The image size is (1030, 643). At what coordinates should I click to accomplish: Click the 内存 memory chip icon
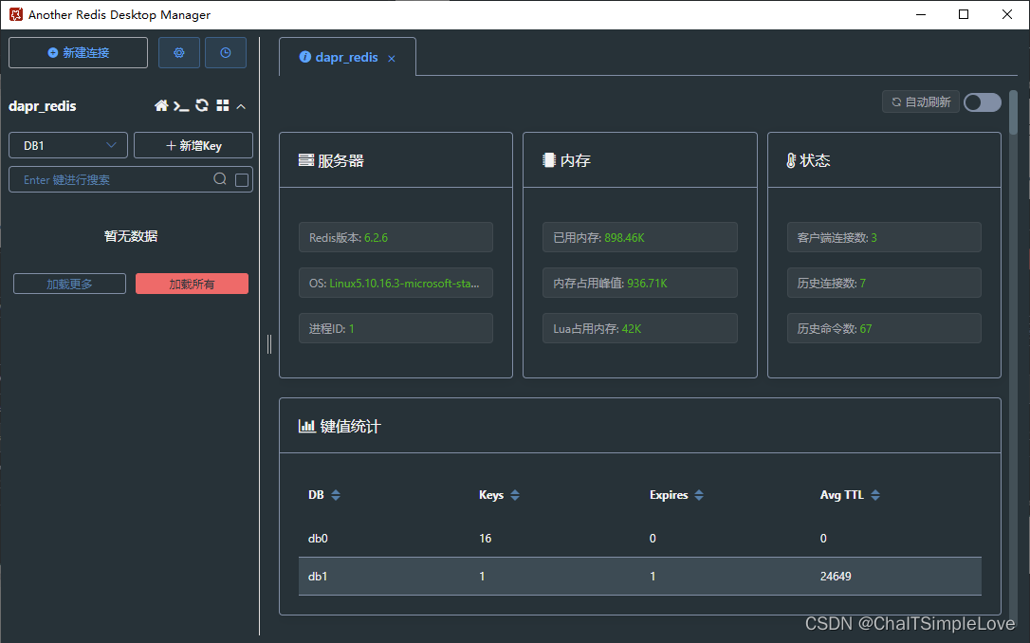point(549,160)
